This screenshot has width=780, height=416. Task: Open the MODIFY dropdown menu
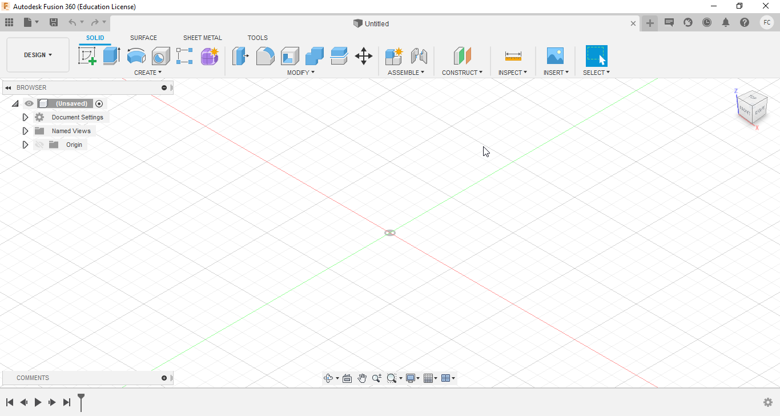click(x=301, y=73)
